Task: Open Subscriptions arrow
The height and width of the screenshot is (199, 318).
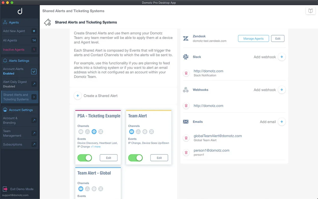Action: coord(34,144)
